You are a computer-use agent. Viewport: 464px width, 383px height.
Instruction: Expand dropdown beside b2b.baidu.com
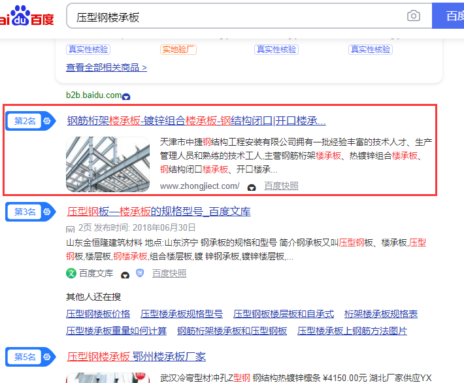pyautogui.click(x=126, y=97)
